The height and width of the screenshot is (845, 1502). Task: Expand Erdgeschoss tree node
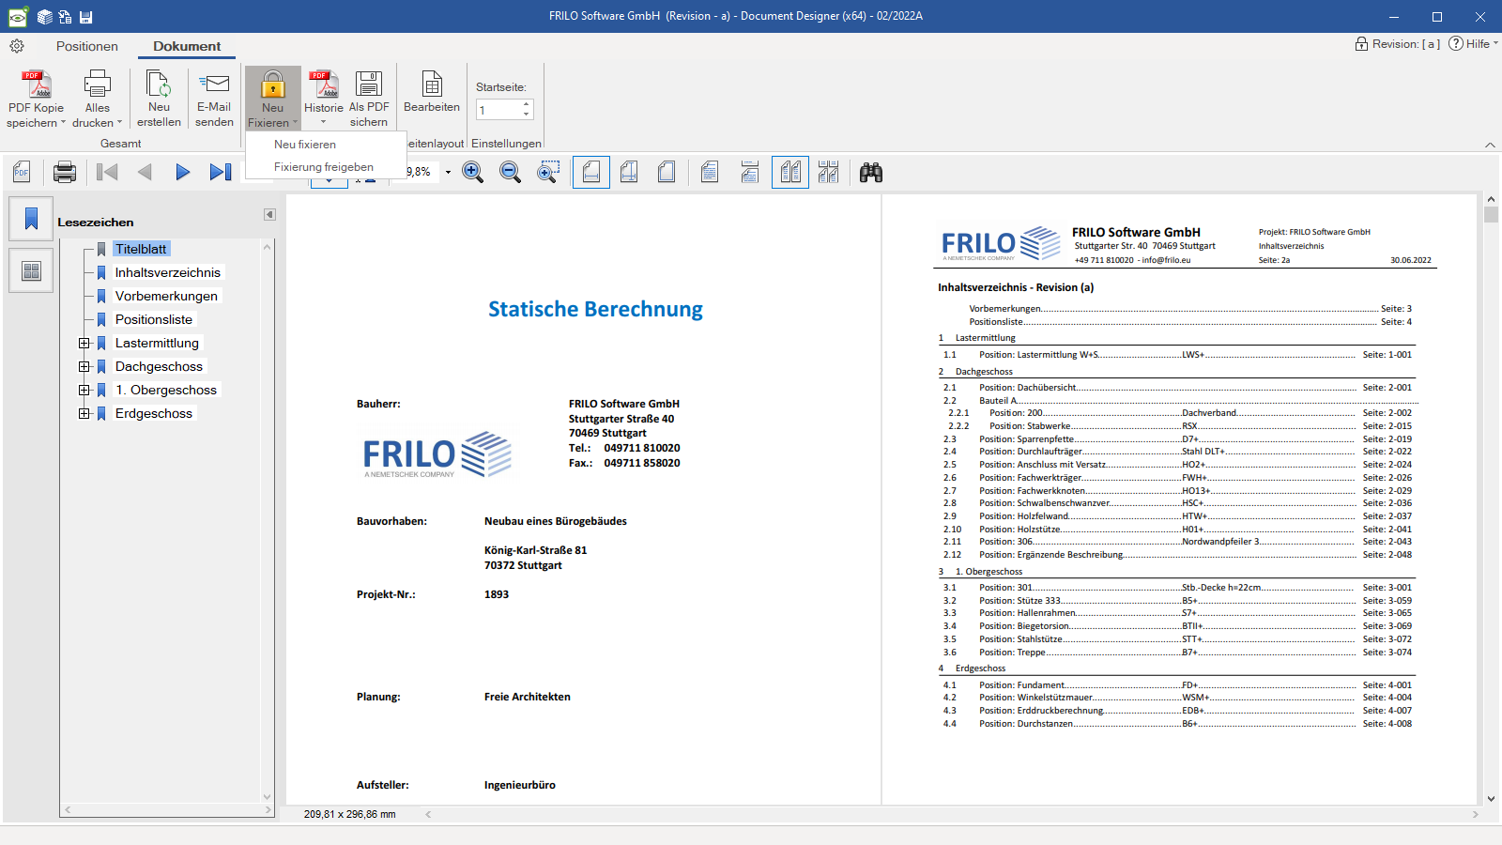pyautogui.click(x=84, y=413)
